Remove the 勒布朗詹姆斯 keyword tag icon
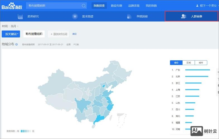 tap(42, 34)
